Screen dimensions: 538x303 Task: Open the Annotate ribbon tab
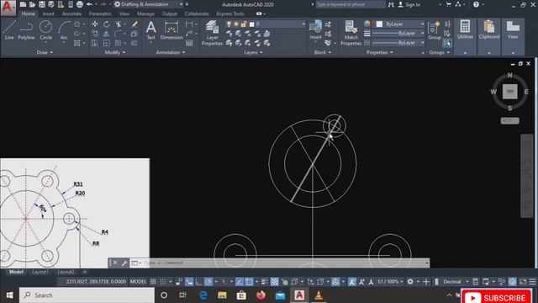[x=71, y=13]
